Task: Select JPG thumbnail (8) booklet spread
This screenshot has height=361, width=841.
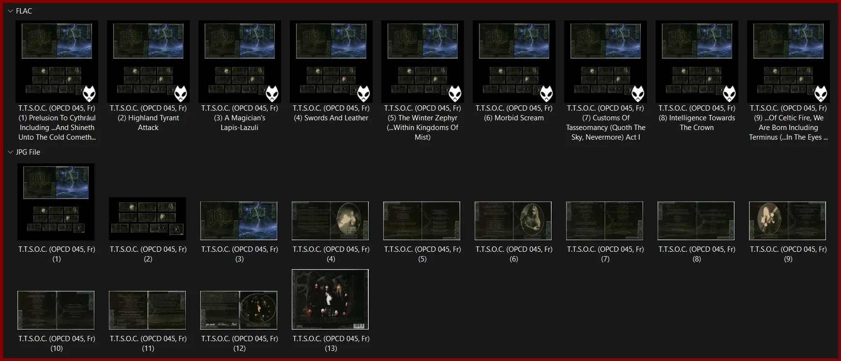Action: tap(696, 221)
